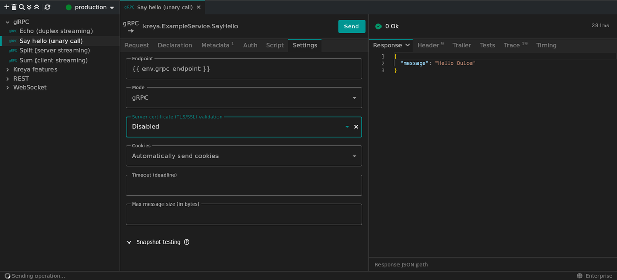Click the plus icon to add new item
The width and height of the screenshot is (617, 280).
click(7, 7)
